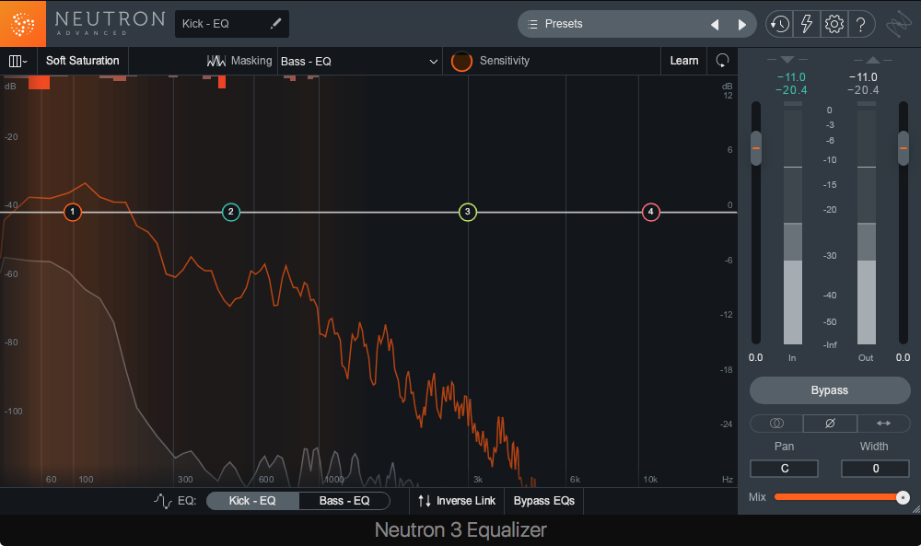921x546 pixels.
Task: Click the orange Neutron logo icon
Action: [23, 24]
